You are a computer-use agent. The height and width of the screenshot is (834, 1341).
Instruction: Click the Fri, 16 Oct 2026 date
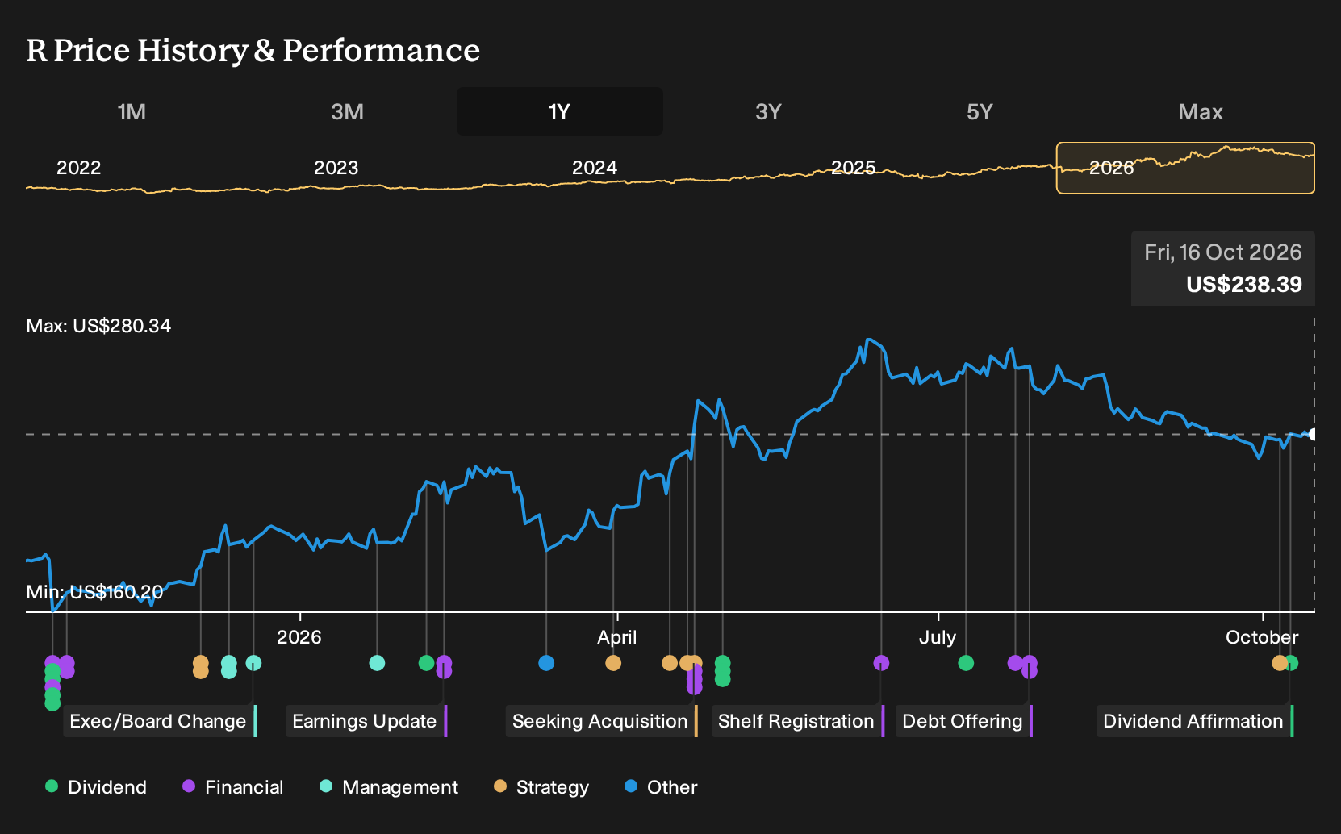[1223, 252]
